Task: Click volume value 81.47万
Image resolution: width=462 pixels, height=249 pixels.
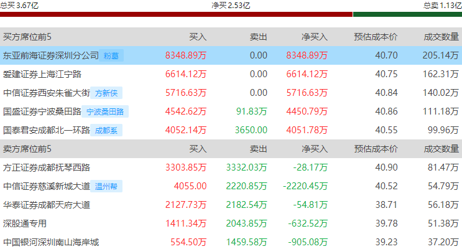Action: coord(443,167)
